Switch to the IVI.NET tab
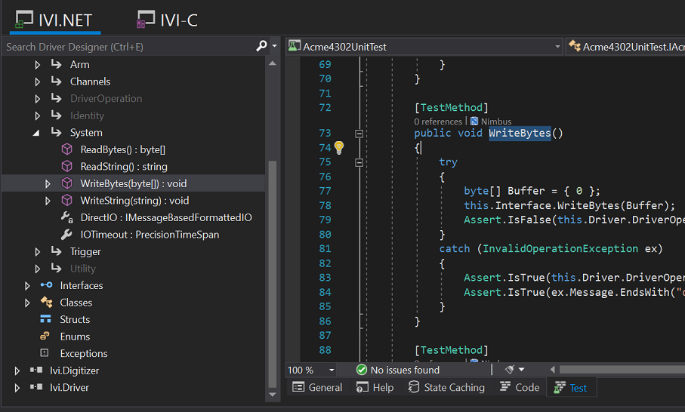This screenshot has height=412, width=685. 54,20
